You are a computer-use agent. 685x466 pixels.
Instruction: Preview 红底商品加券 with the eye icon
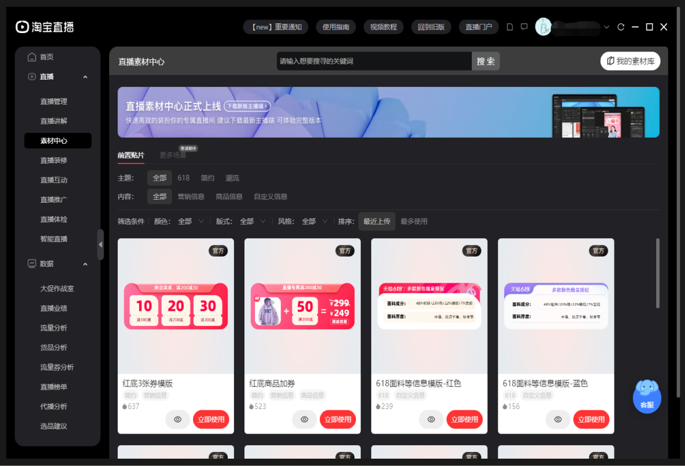coord(304,419)
